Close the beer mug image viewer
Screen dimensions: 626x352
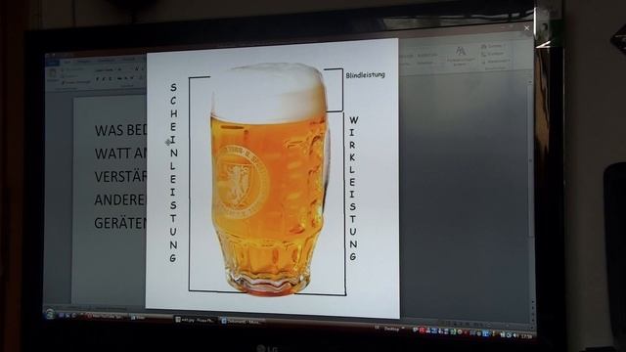(526, 28)
